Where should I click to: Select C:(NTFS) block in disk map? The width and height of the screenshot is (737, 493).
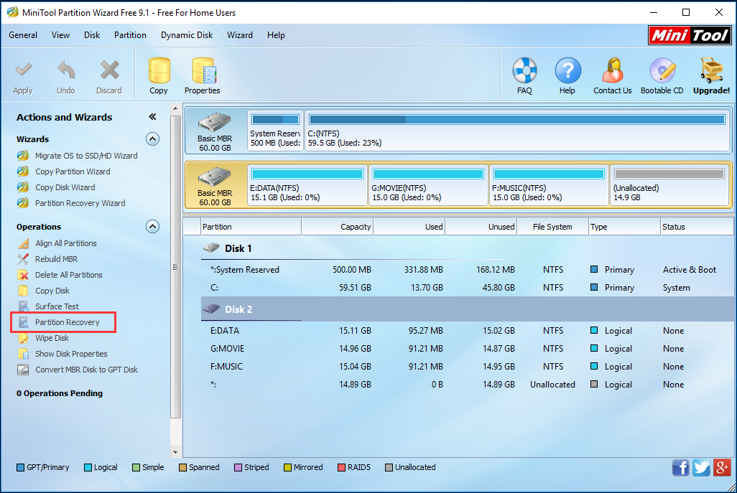point(517,131)
